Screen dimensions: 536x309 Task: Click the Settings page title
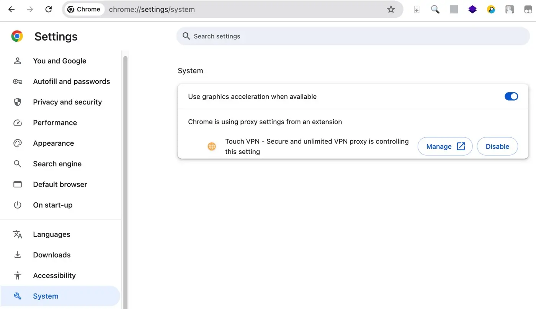56,37
